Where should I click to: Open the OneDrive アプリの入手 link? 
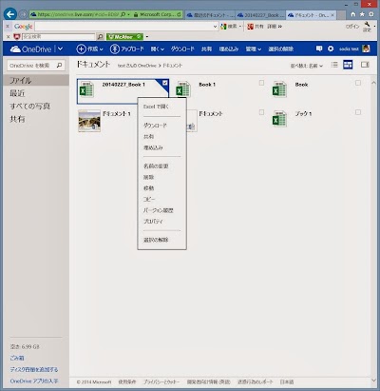(x=34, y=381)
